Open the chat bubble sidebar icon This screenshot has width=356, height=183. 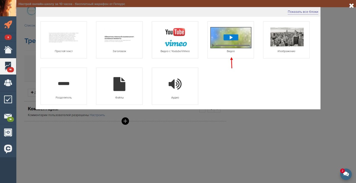pos(8,149)
